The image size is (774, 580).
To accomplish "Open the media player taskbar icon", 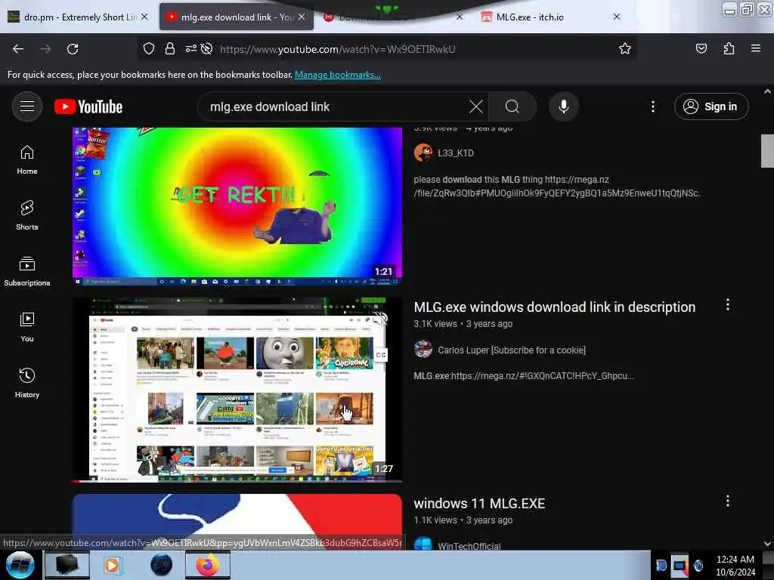I will [113, 565].
